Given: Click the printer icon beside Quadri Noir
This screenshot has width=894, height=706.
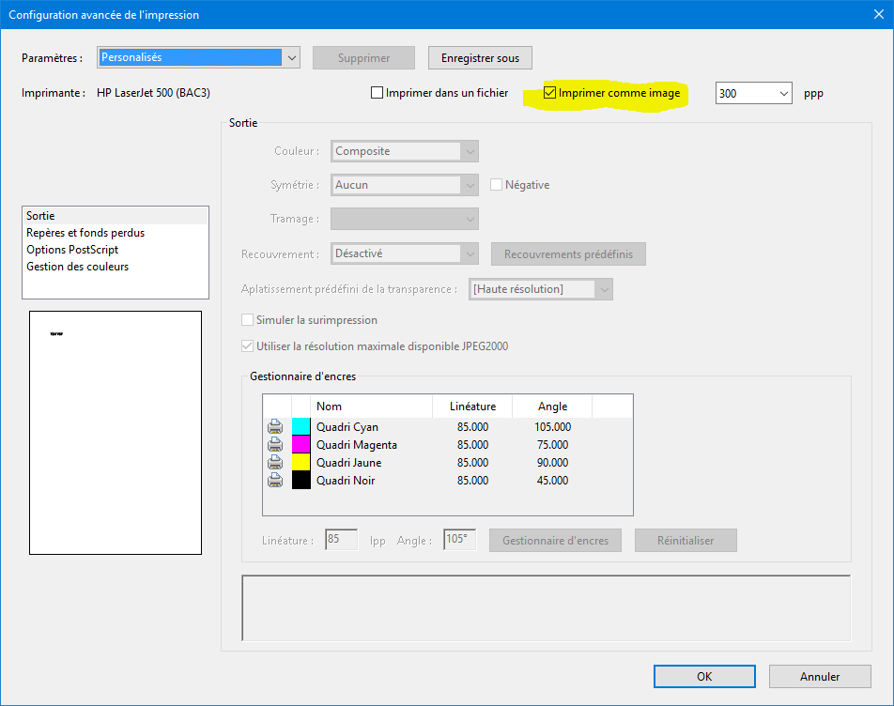Looking at the screenshot, I should 275,481.
